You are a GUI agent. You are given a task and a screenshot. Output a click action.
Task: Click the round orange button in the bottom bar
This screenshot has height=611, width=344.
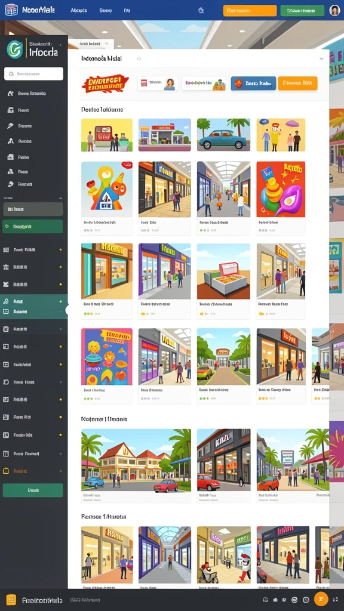tap(321, 599)
